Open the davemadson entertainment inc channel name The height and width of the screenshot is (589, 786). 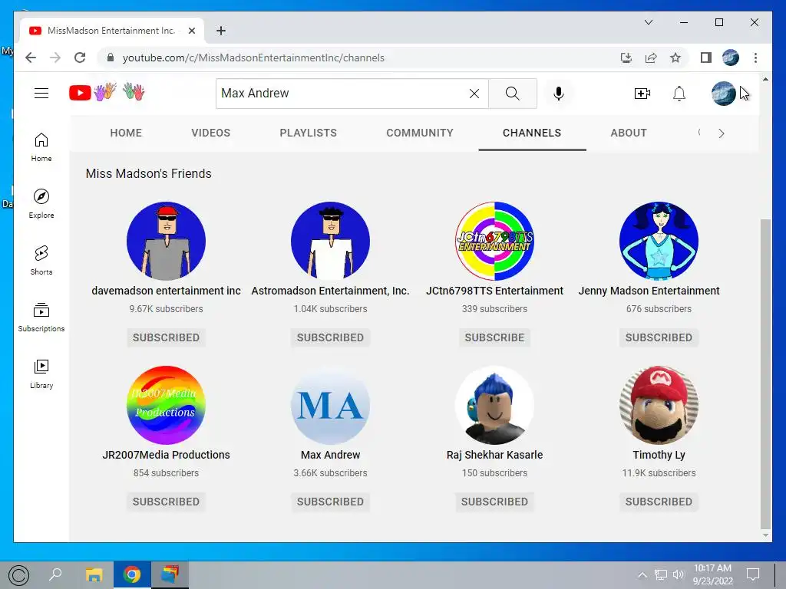[166, 291]
